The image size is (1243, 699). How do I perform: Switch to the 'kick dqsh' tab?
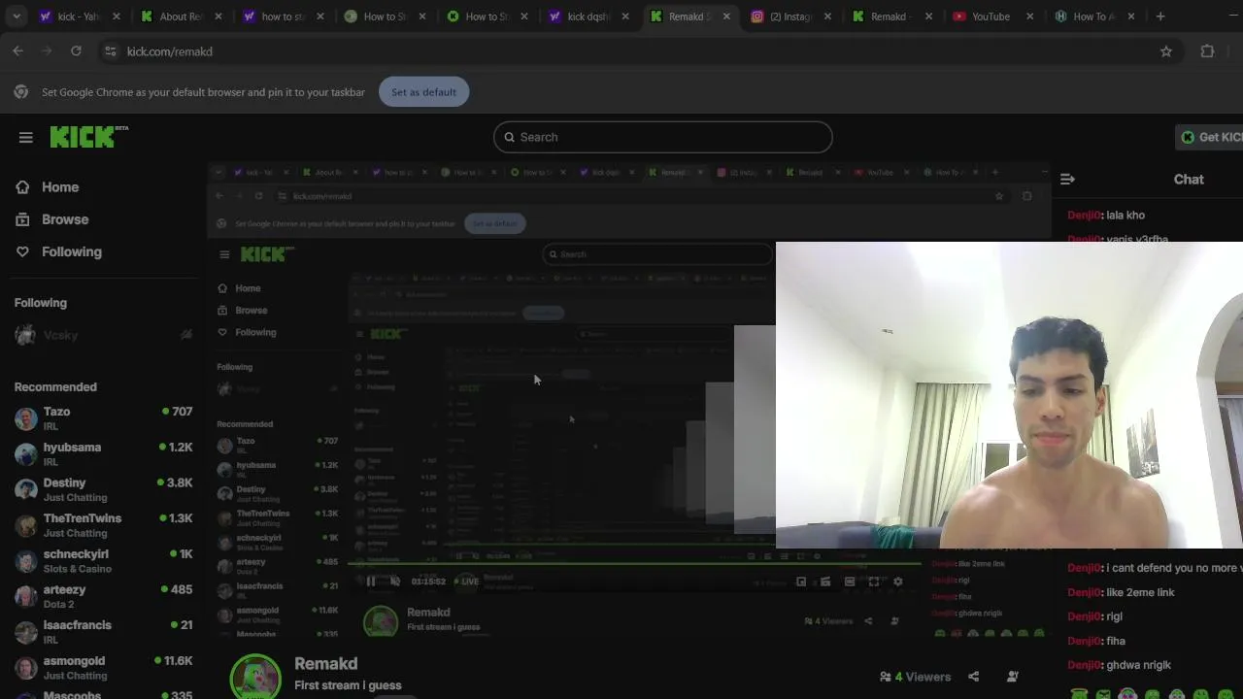(588, 17)
